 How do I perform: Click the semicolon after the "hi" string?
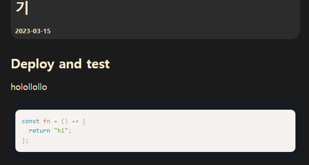pos(70,131)
